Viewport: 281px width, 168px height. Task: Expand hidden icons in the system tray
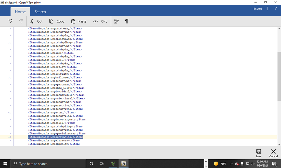(x=232, y=164)
